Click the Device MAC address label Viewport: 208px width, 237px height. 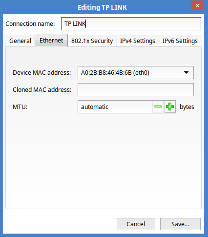point(42,73)
